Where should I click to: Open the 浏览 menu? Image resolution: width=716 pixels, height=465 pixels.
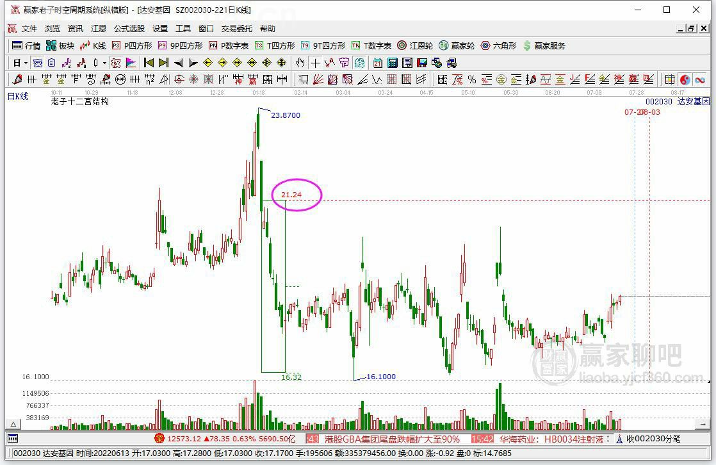point(53,29)
